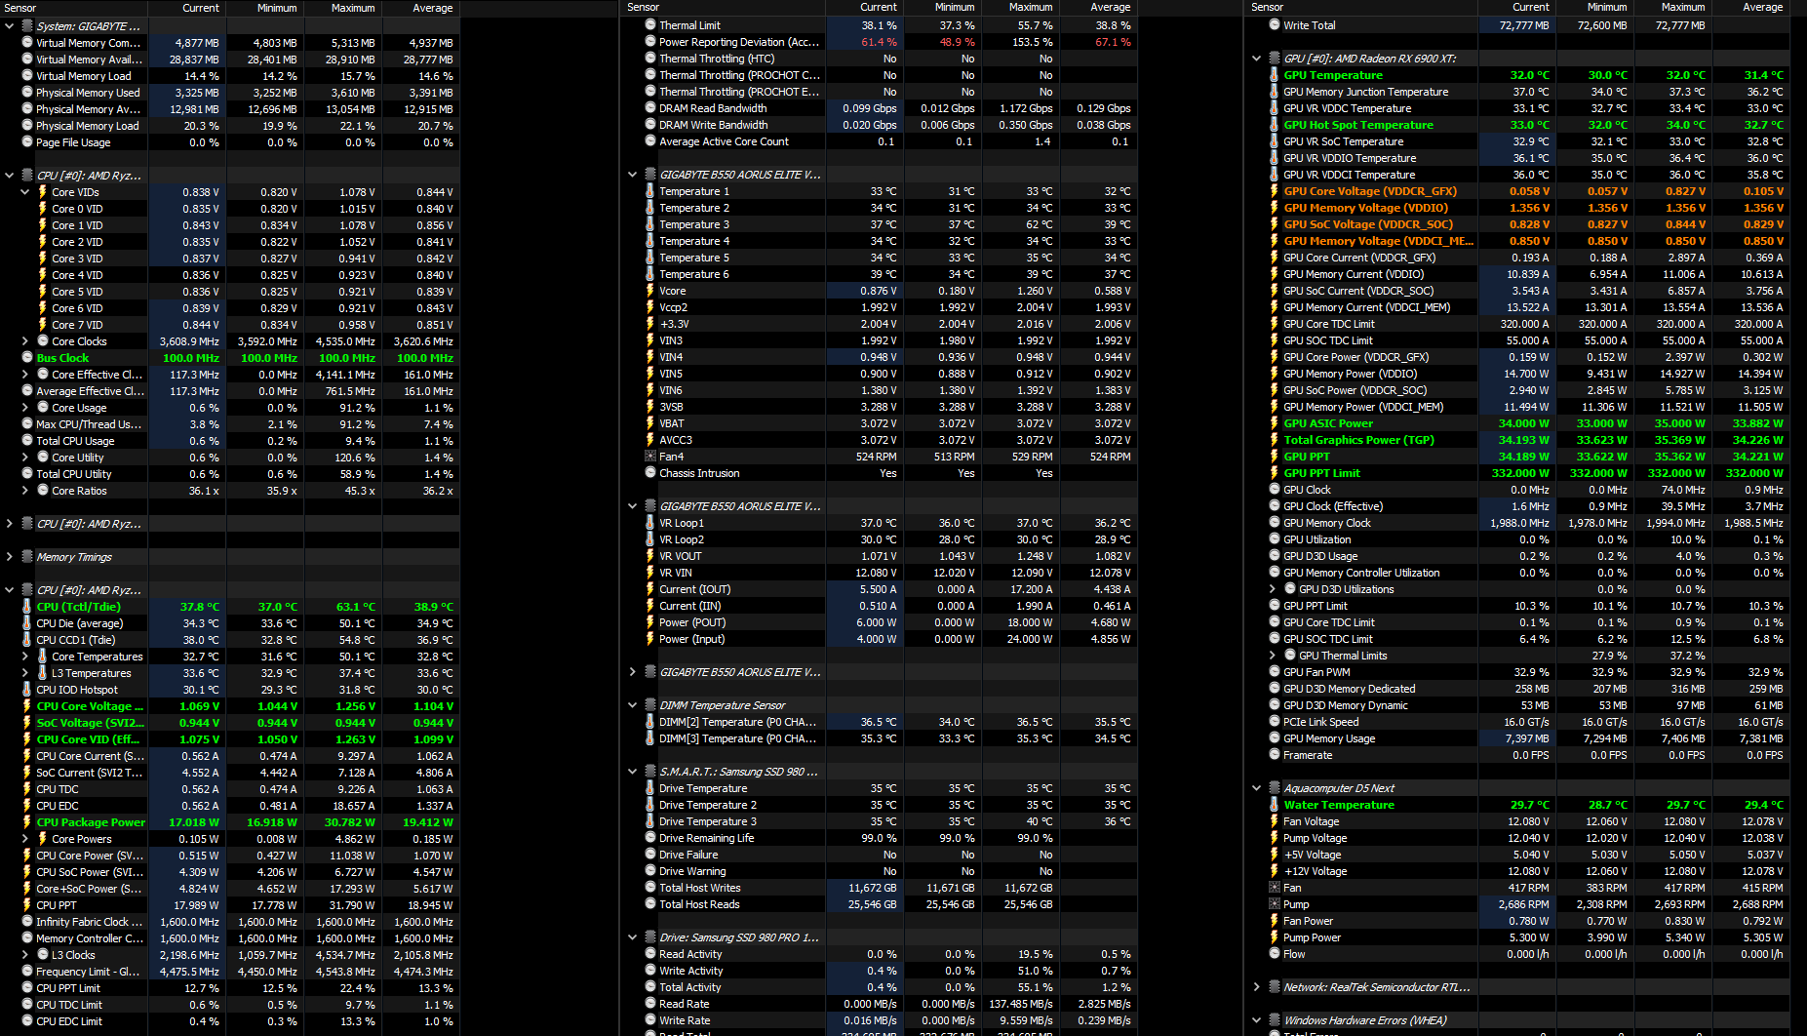
Task: Click the Sensor column header above System sensors
Action: (x=21, y=8)
